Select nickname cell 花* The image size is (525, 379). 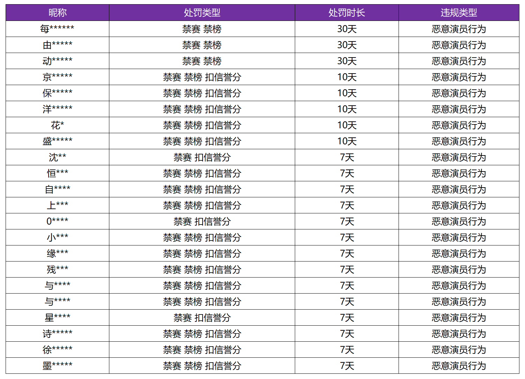(57, 125)
